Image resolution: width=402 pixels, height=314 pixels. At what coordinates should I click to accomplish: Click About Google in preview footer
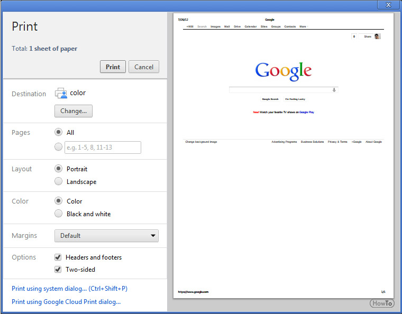(373, 142)
